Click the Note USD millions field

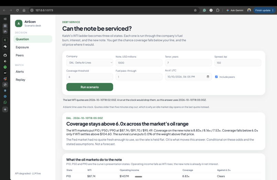pyautogui.click(x=139, y=63)
